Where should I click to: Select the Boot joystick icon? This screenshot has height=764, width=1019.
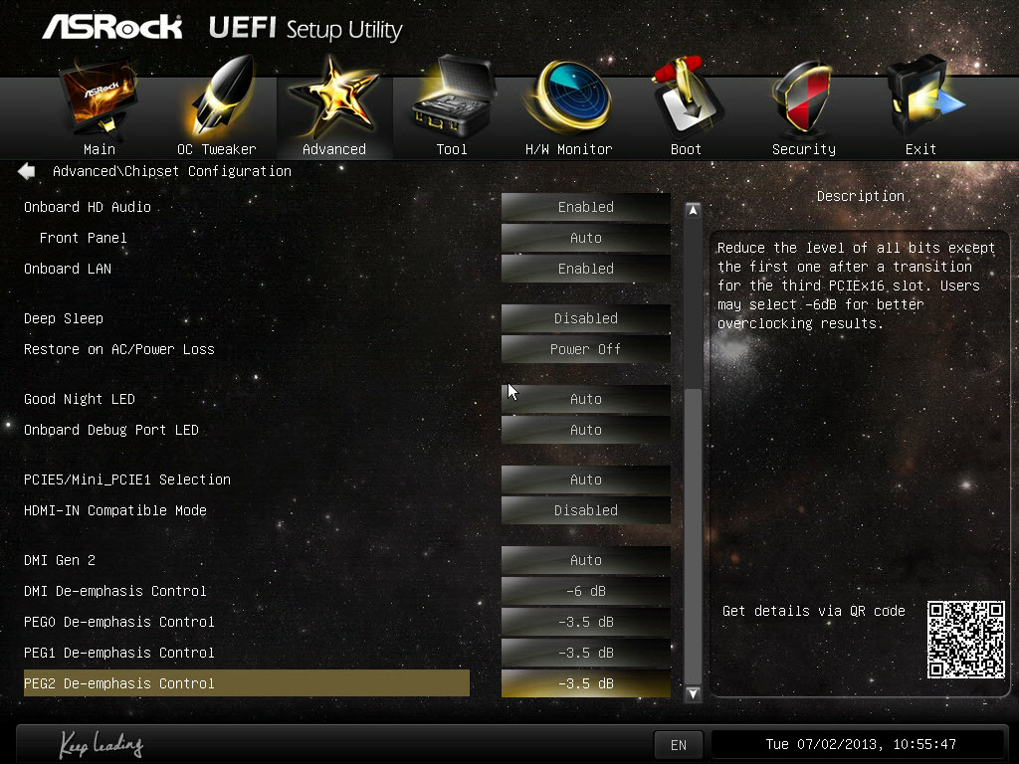(x=687, y=96)
